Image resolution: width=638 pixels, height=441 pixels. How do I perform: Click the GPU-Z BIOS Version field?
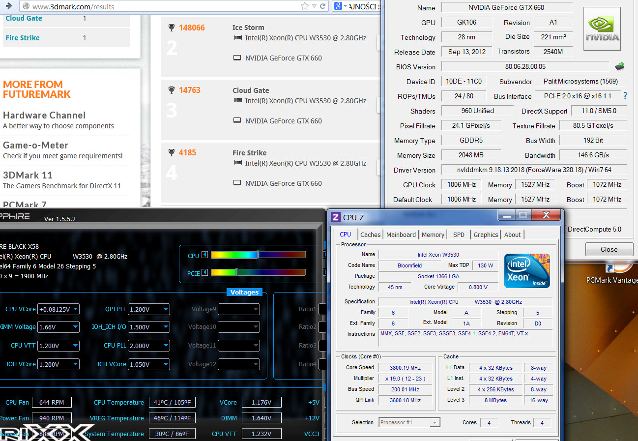(x=525, y=66)
